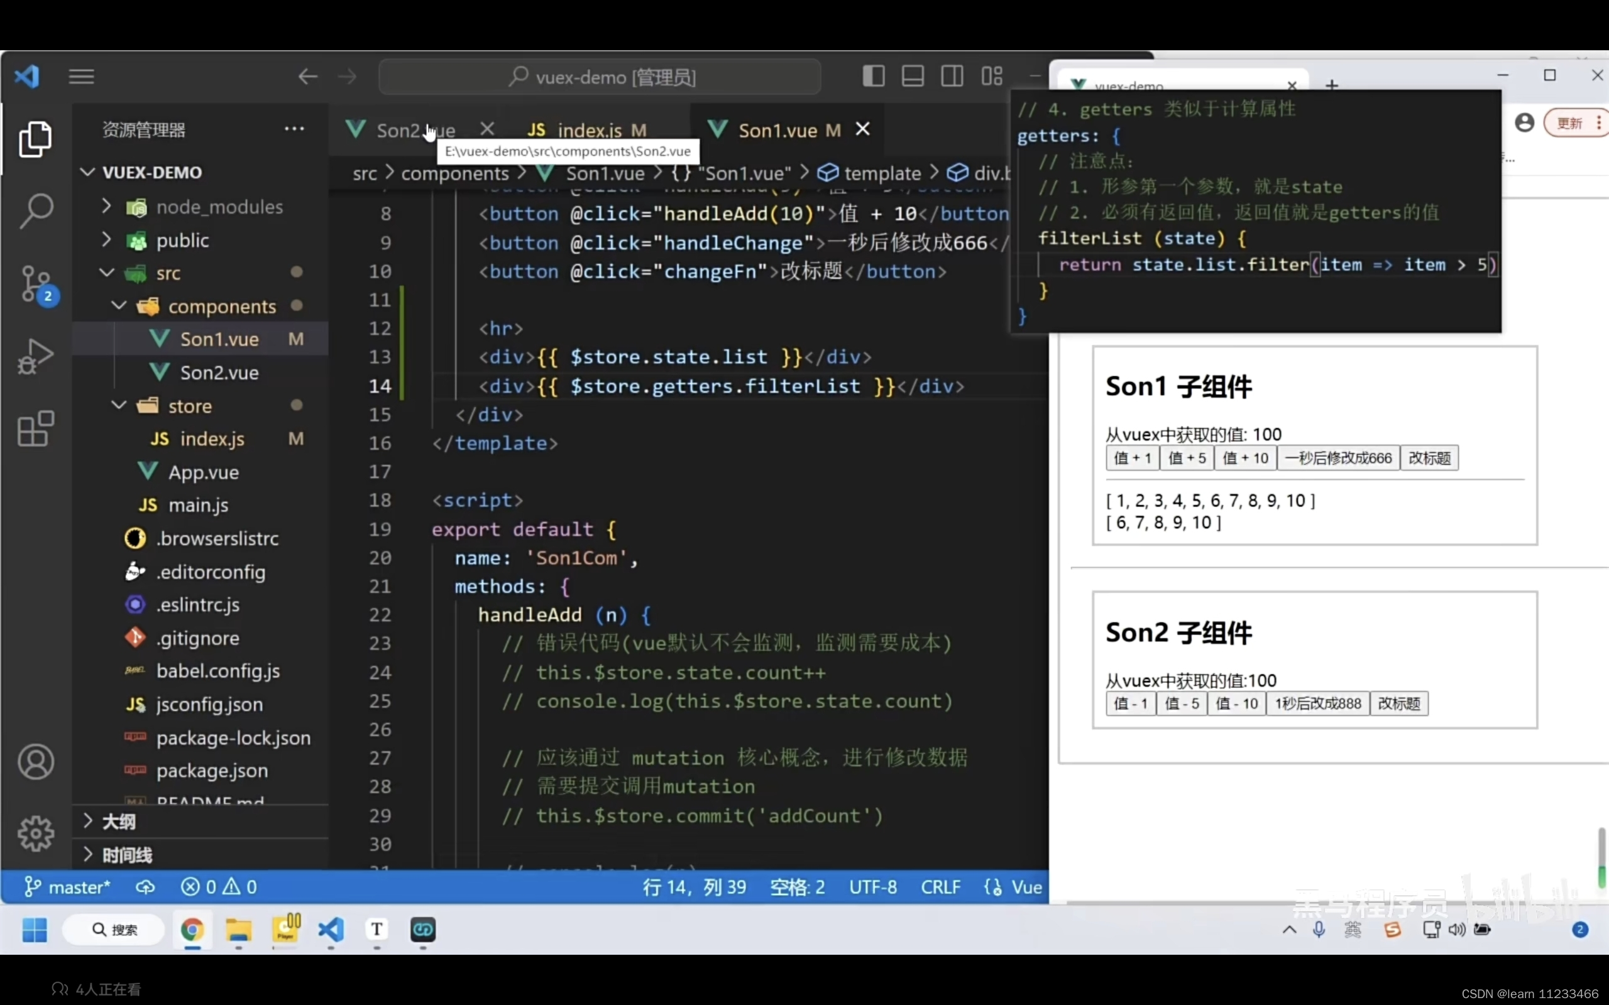The height and width of the screenshot is (1005, 1609).
Task: Click the VS Code hamburger menu icon
Action: 81,77
